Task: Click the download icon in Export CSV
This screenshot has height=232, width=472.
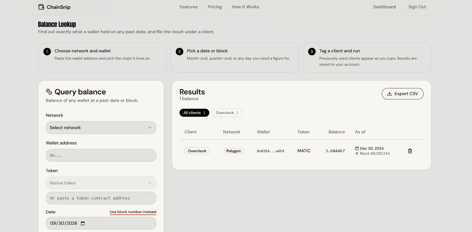Action: [x=390, y=94]
